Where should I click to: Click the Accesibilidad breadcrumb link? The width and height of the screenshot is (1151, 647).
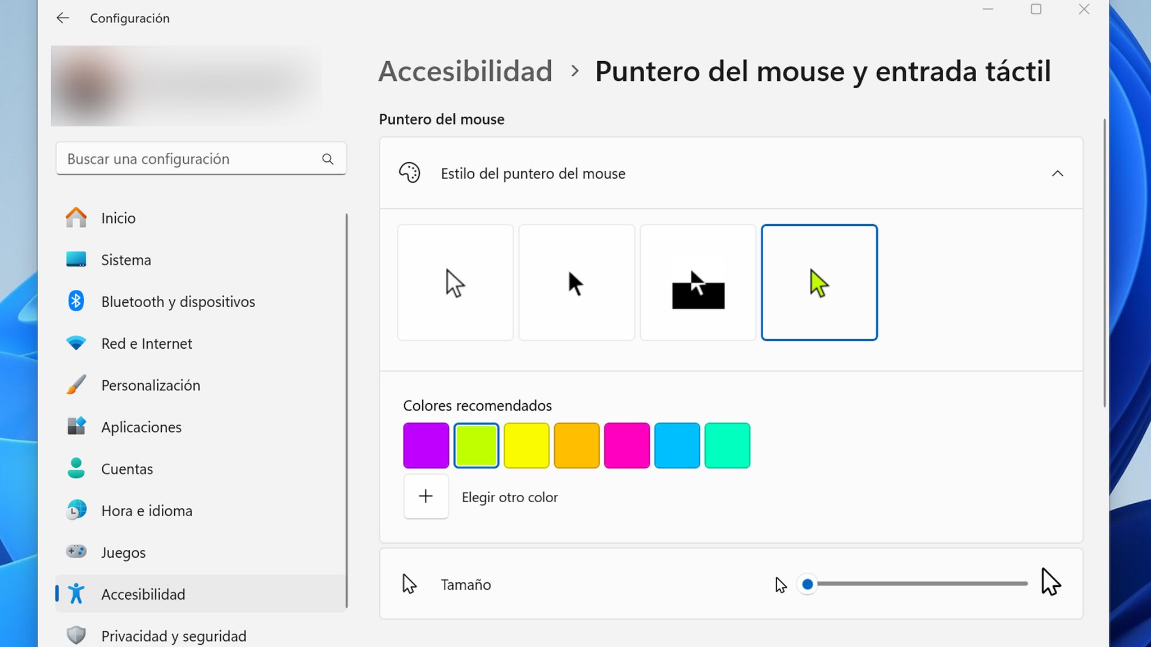[466, 71]
